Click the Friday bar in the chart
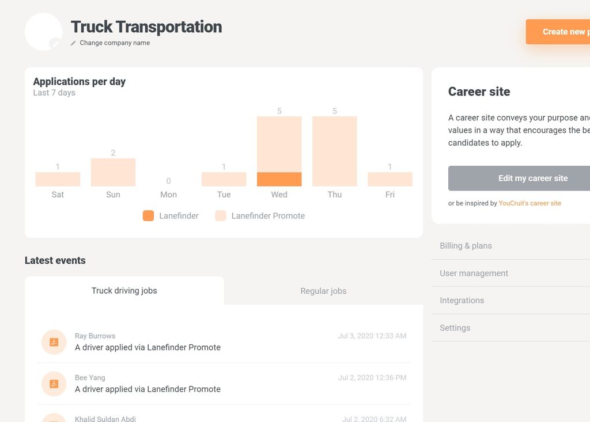Viewport: 590px width, 422px height. click(390, 179)
